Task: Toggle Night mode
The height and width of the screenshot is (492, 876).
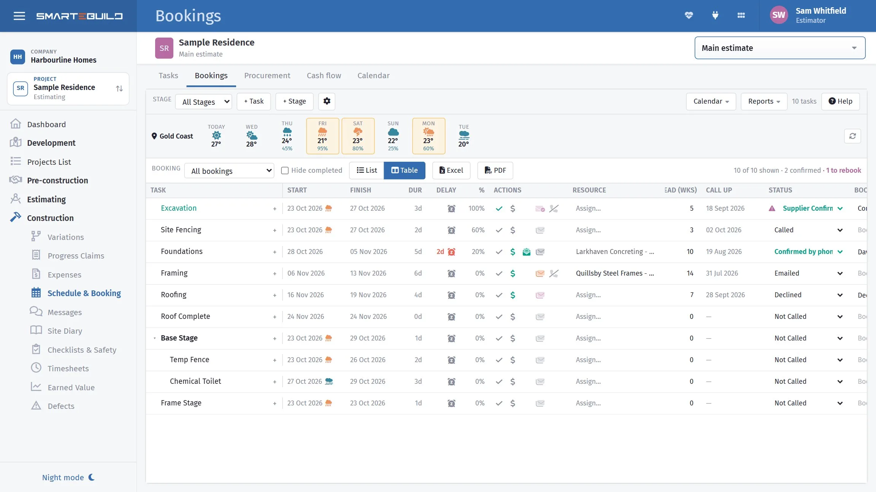Action: [x=68, y=477]
